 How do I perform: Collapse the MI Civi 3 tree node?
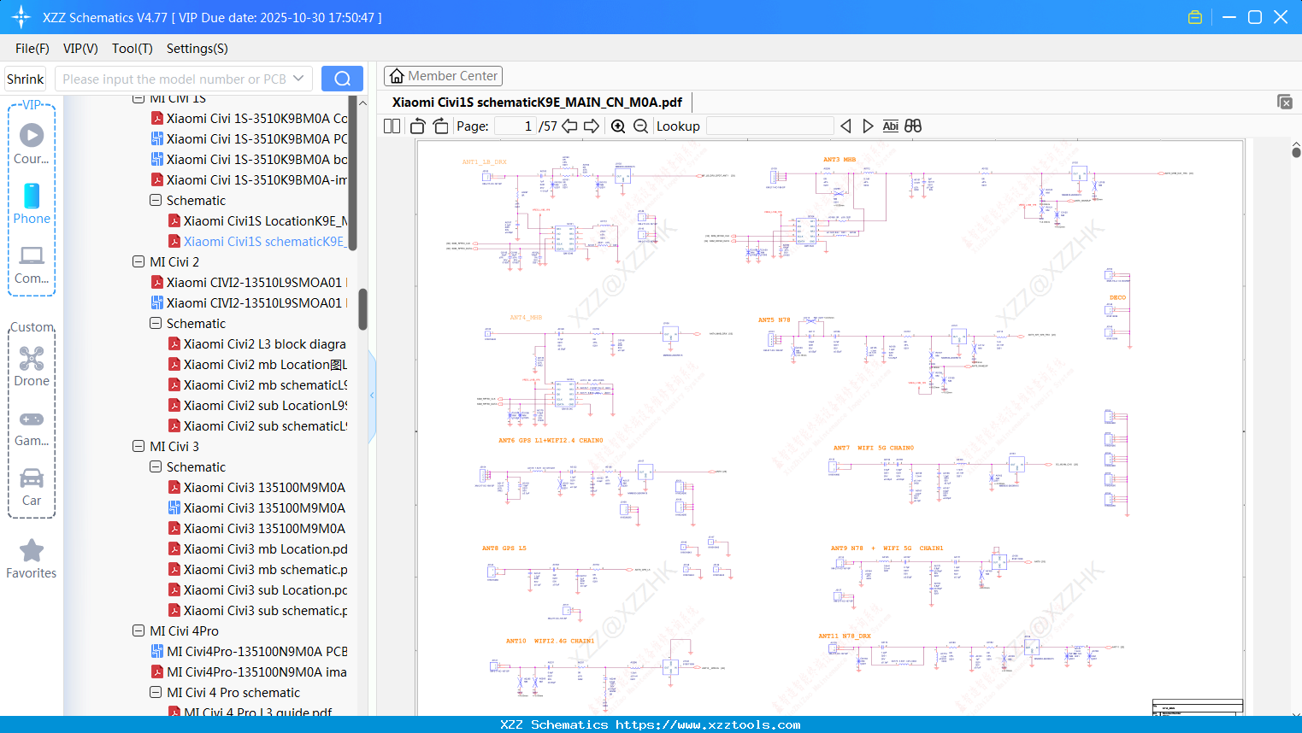138,447
